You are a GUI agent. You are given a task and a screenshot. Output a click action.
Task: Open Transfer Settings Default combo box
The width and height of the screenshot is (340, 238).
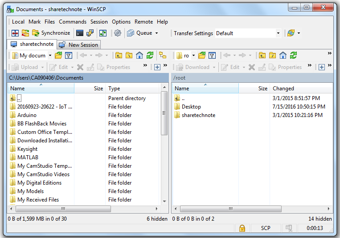pyautogui.click(x=248, y=33)
